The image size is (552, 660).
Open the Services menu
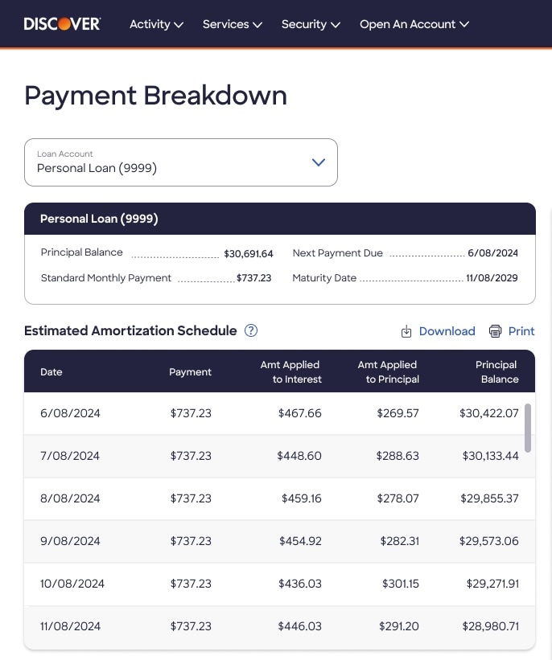(232, 24)
